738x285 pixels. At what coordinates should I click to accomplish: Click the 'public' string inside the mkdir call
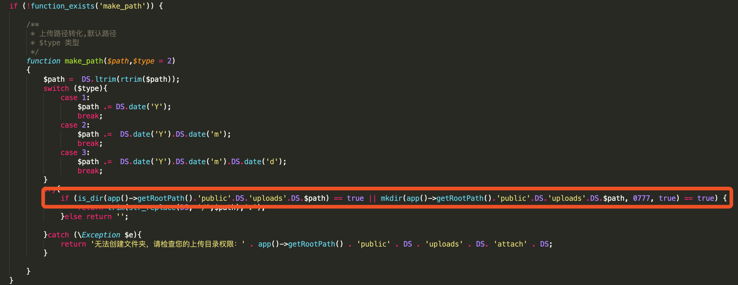click(x=514, y=198)
